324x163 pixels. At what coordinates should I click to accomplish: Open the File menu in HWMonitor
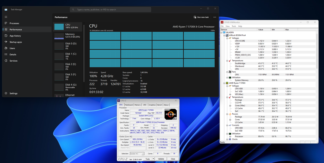pos(222,26)
